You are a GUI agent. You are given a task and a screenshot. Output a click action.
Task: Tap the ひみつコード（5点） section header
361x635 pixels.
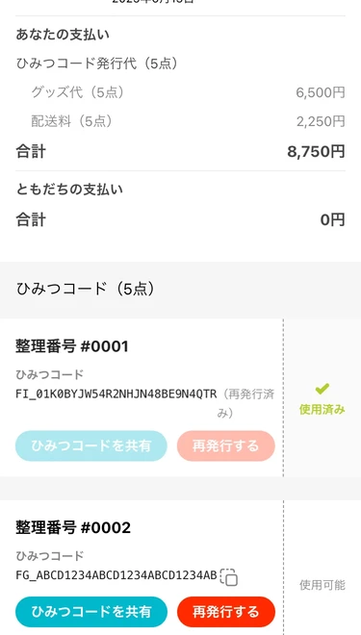85,290
